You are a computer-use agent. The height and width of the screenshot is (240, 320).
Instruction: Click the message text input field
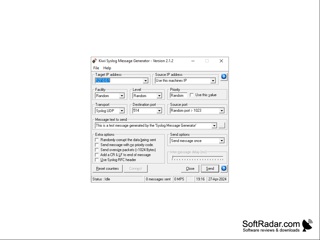[154, 125]
